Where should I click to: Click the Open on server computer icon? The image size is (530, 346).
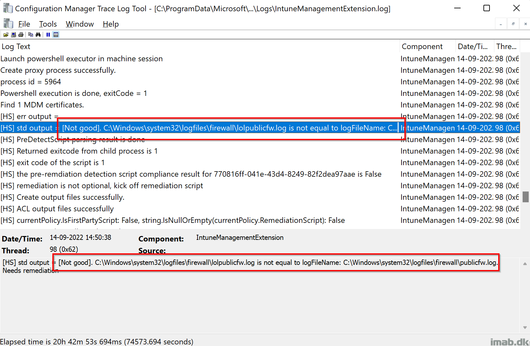tap(13, 35)
